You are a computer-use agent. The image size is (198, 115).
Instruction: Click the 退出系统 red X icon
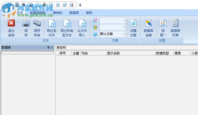(11, 23)
